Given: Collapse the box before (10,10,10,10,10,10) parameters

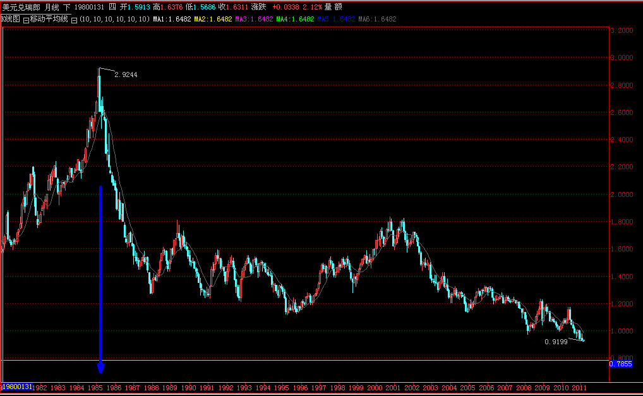Looking at the screenshot, I should 75,20.
